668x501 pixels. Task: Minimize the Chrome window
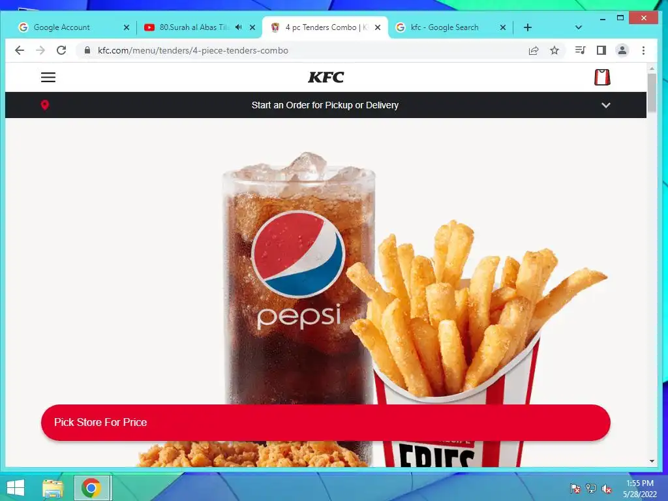(x=602, y=19)
